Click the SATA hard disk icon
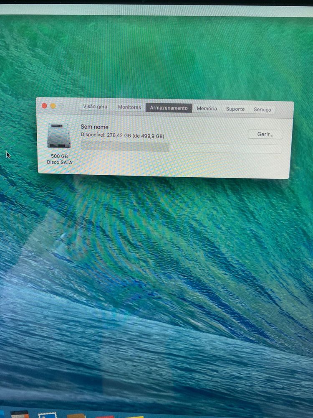 (x=59, y=136)
